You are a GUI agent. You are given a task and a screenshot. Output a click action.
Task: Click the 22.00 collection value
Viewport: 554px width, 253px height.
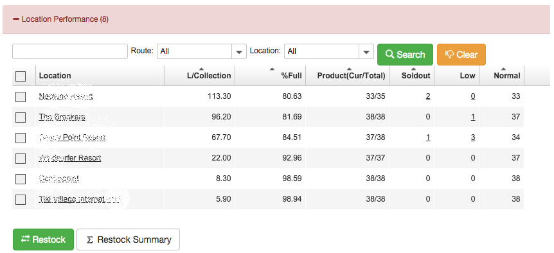pos(221,158)
